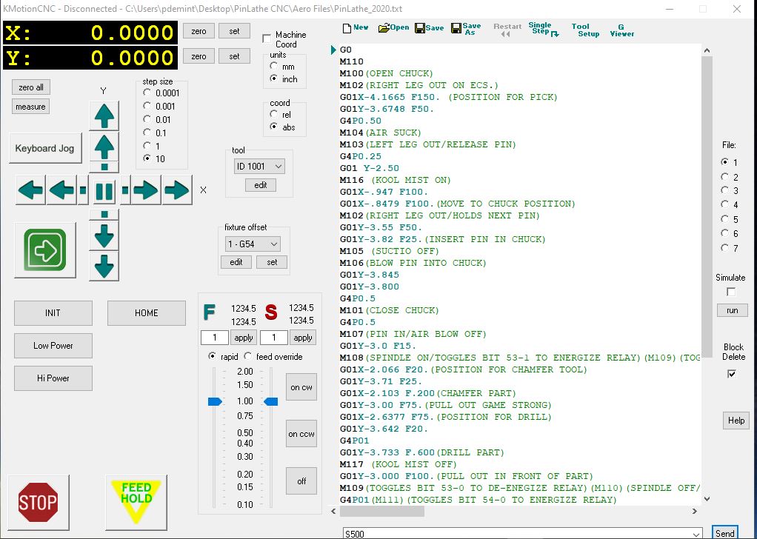Screen dimensions: 757x539
Task: Click the HOME button
Action: [x=146, y=313]
